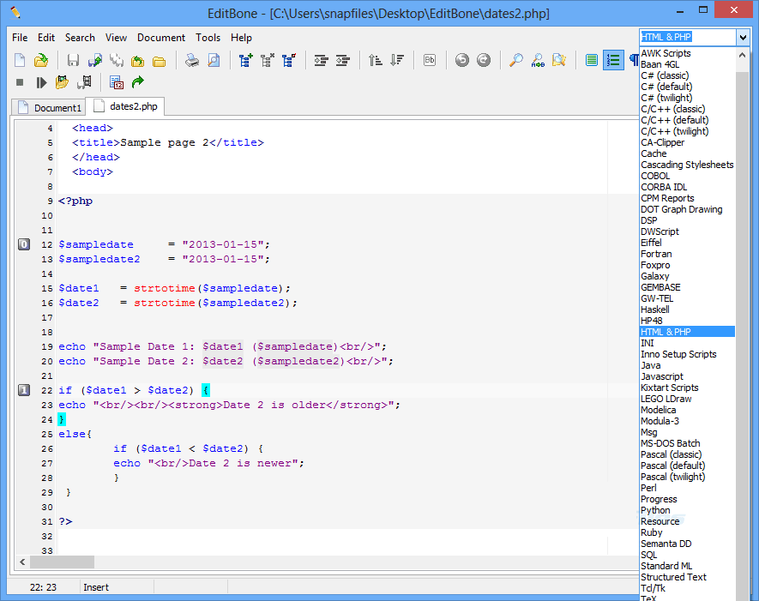Click the Sort ascending icon
This screenshot has width=759, height=601.
pyautogui.click(x=375, y=60)
